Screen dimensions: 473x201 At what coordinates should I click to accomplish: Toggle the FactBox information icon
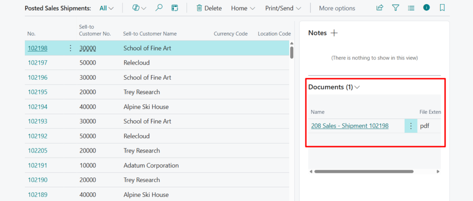[x=426, y=8]
